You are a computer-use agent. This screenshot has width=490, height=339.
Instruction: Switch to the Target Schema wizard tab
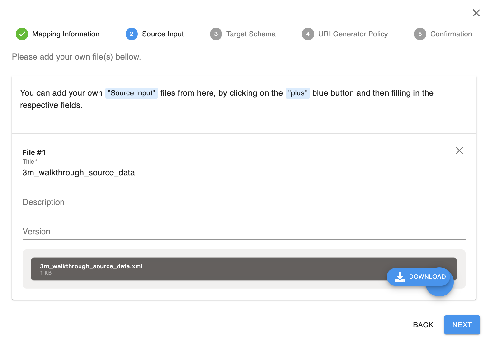(251, 34)
